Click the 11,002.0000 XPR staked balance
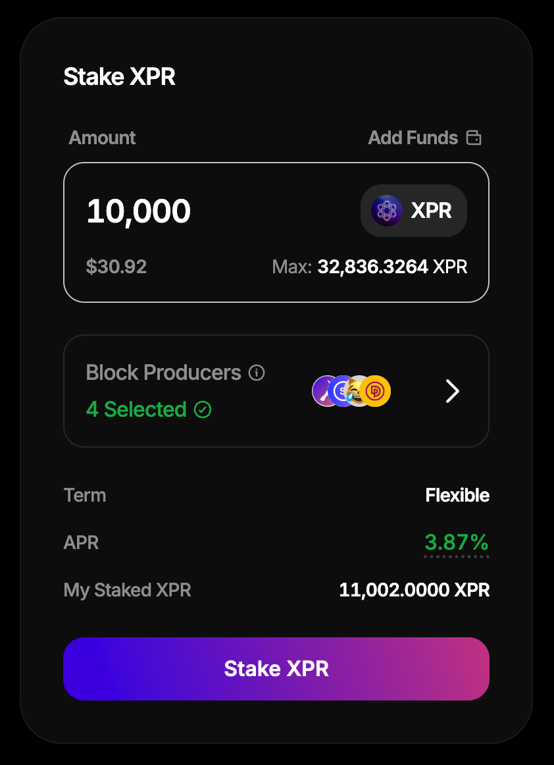554x765 pixels. coord(414,590)
